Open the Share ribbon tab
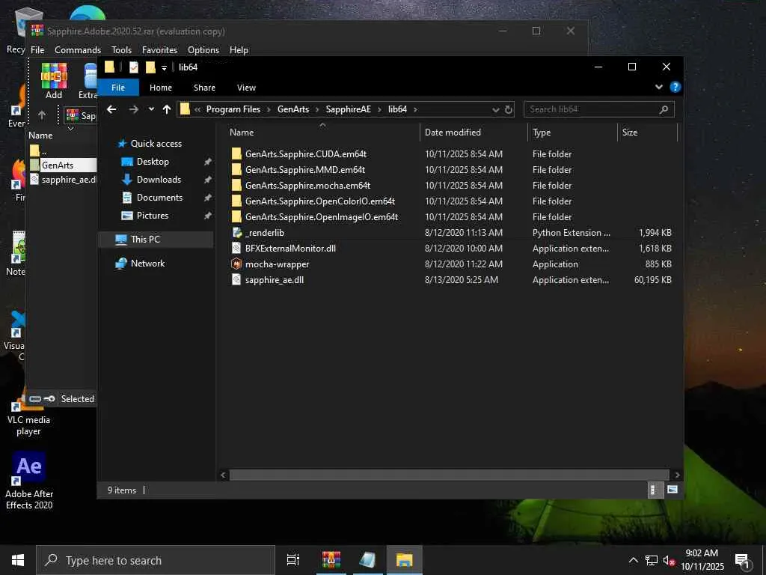 204,88
